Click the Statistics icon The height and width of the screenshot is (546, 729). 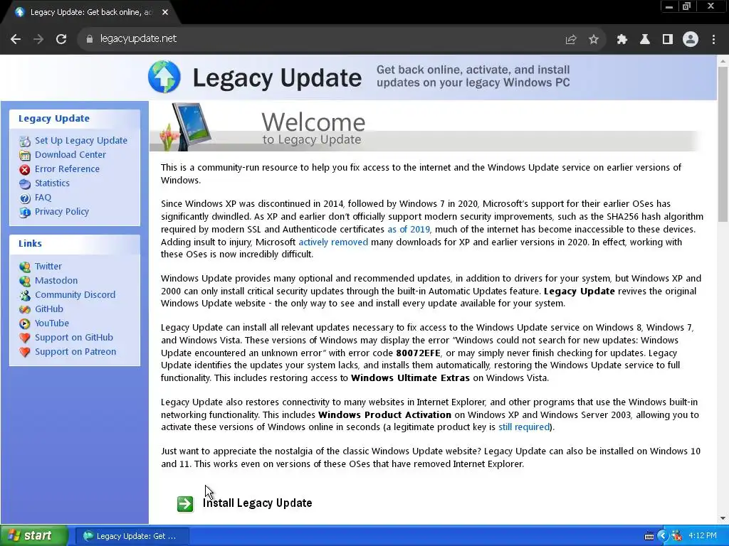25,184
